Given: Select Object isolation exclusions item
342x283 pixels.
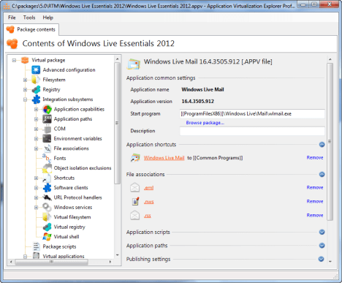Looking at the screenshot, I should [x=83, y=168].
